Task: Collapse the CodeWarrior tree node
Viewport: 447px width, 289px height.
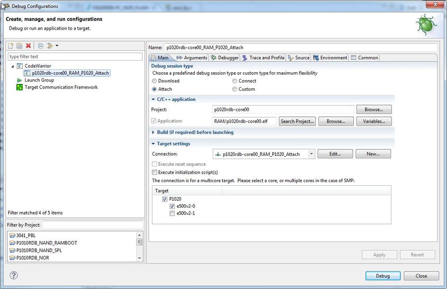Action: point(13,66)
